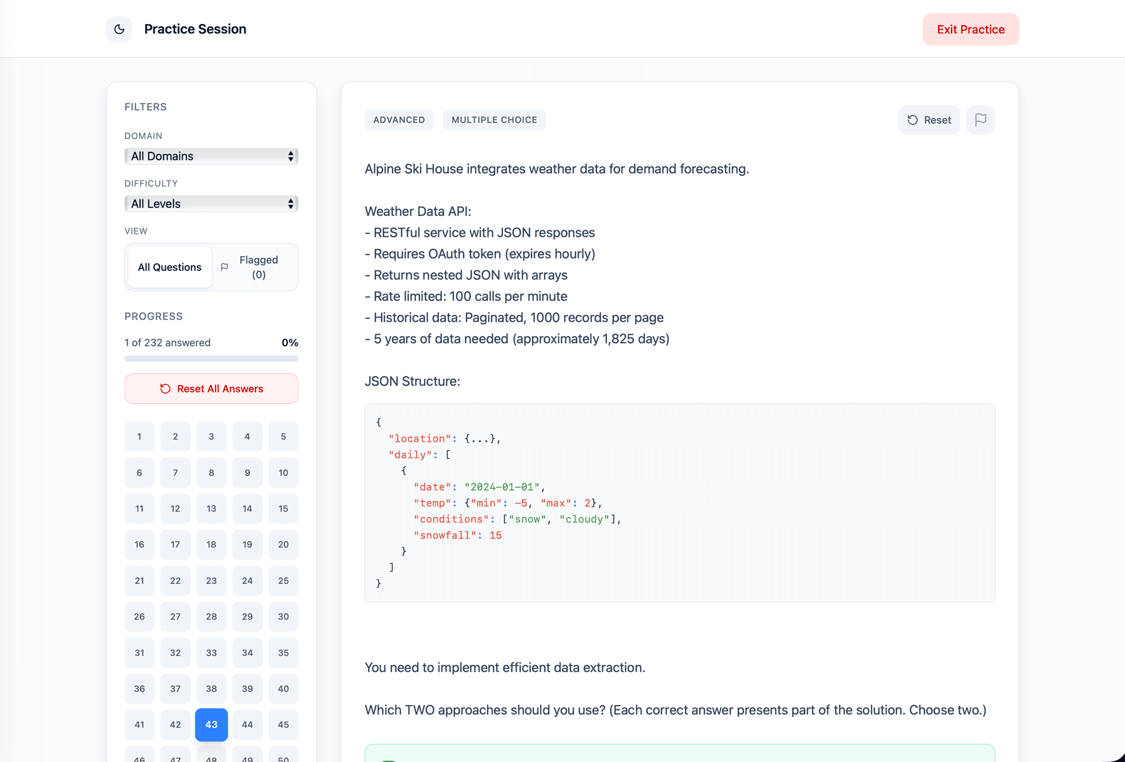Switch to All Questions view
The height and width of the screenshot is (762, 1125).
(169, 267)
